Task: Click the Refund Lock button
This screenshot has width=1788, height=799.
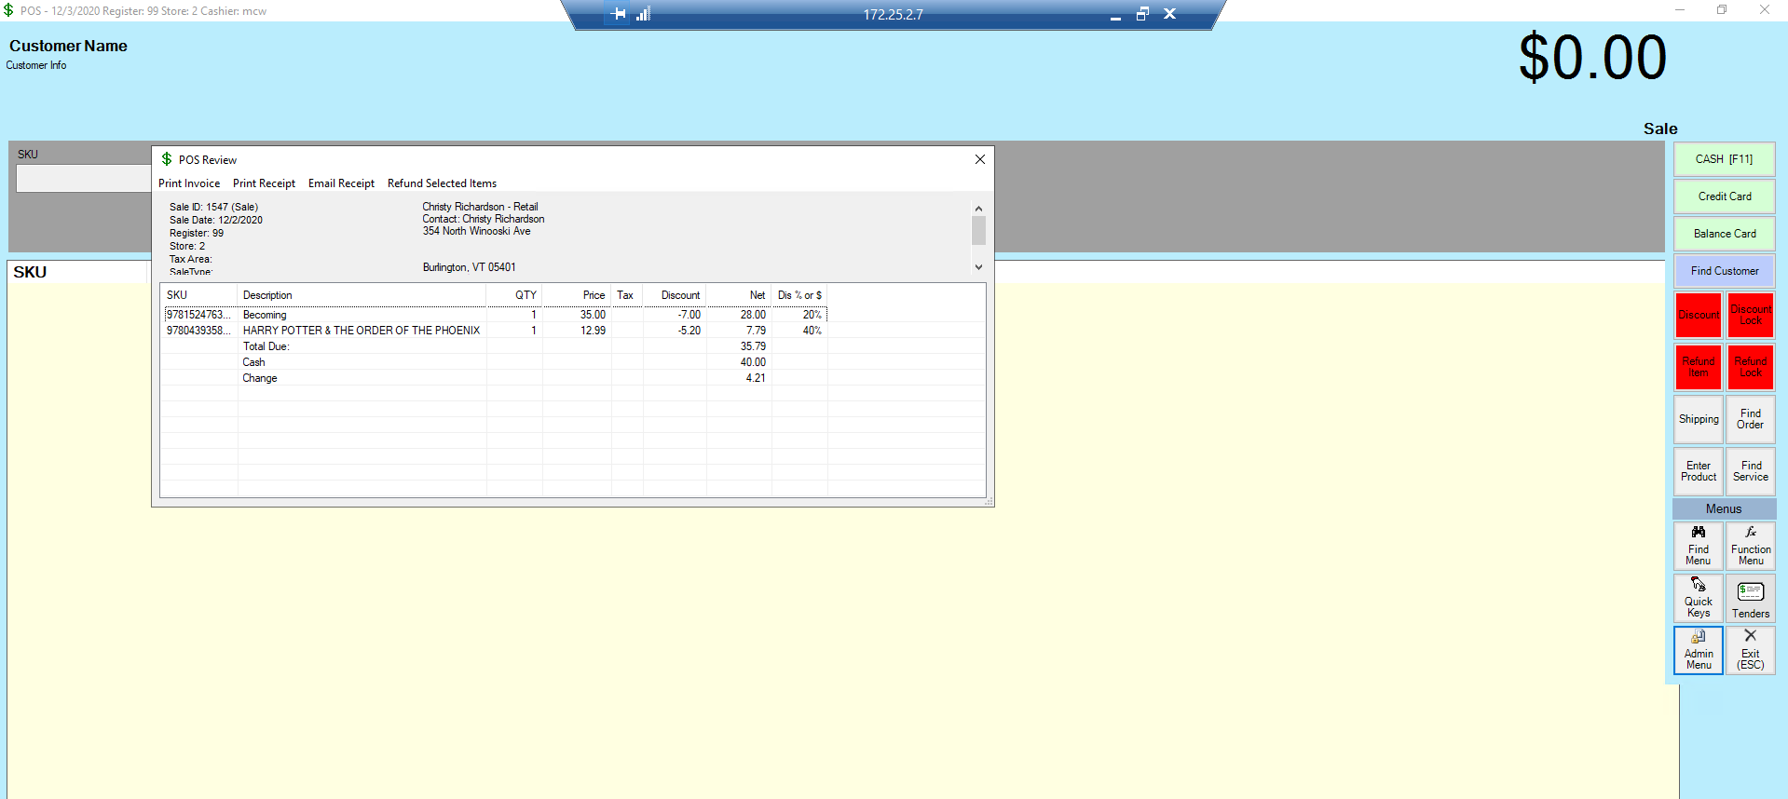Action: pos(1750,367)
